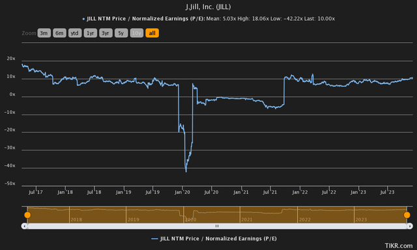417x250 pixels.
Task: Click the scrollbar thumb grip in the navigator
Action: pos(217,226)
